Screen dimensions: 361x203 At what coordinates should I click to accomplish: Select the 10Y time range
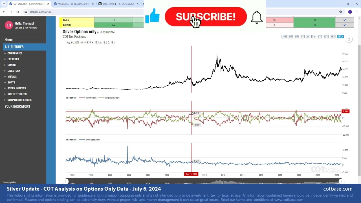point(325,37)
